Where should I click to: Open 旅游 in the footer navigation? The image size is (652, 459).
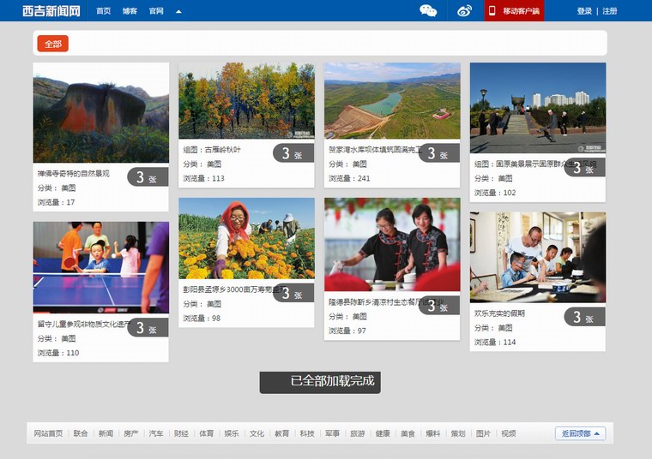pyautogui.click(x=358, y=433)
